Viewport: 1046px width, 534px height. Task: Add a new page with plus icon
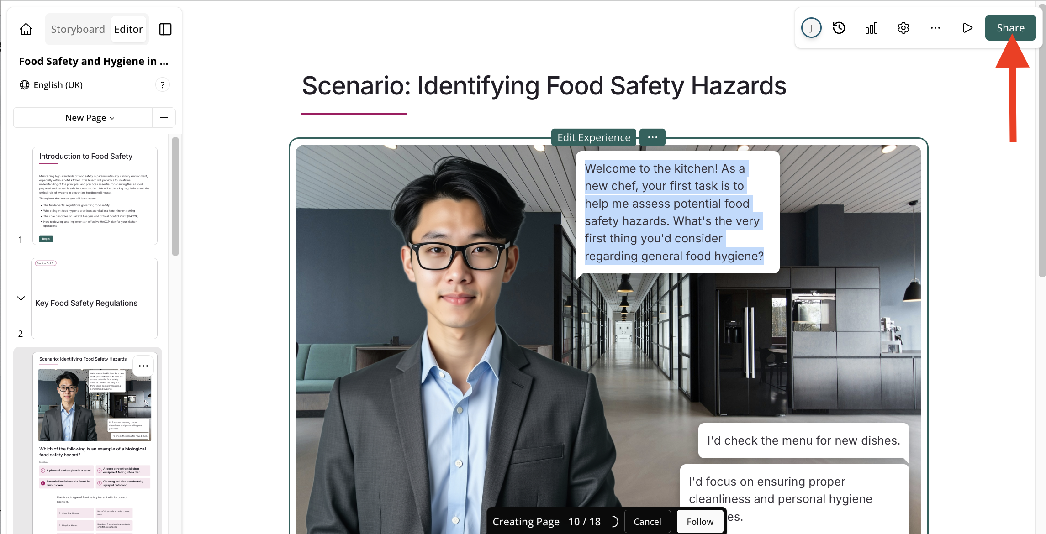coord(164,118)
